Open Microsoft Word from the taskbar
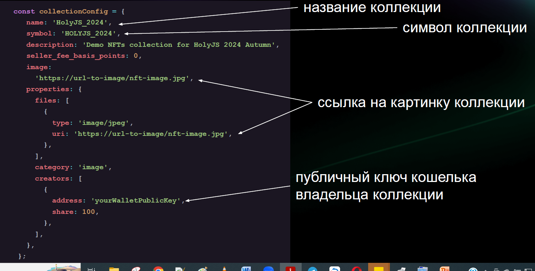 coord(247,267)
